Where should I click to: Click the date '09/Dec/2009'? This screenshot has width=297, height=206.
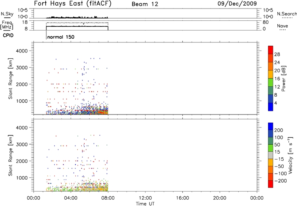(237, 4)
